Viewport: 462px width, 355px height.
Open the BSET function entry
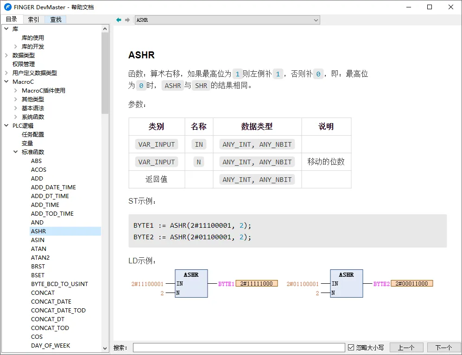[38, 275]
